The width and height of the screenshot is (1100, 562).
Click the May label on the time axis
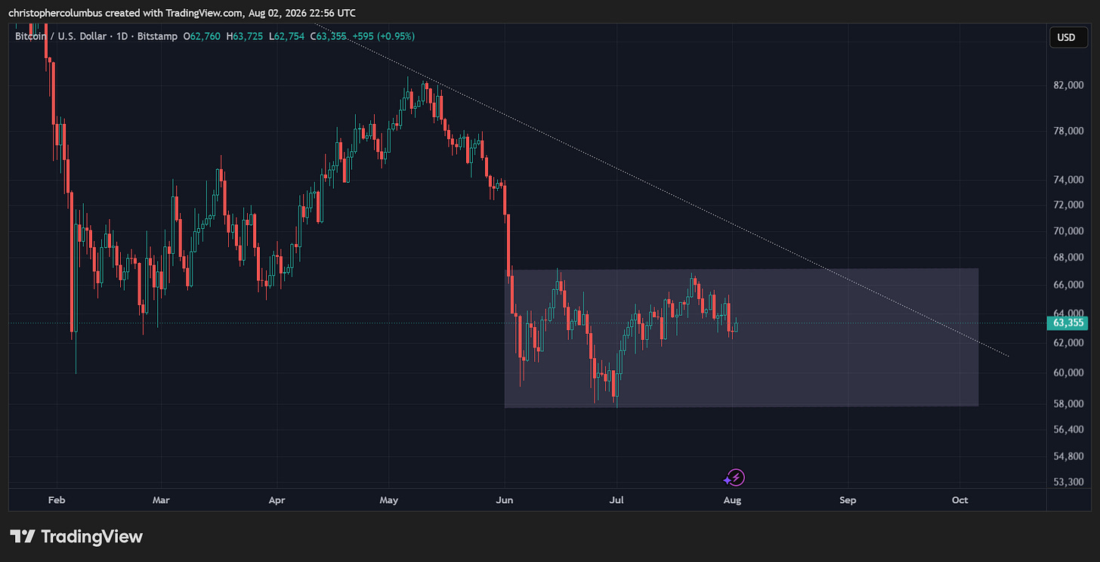click(x=389, y=500)
